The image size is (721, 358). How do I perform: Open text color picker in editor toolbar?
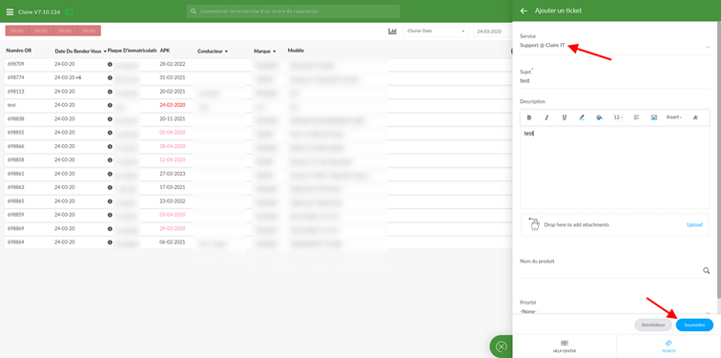tap(582, 117)
